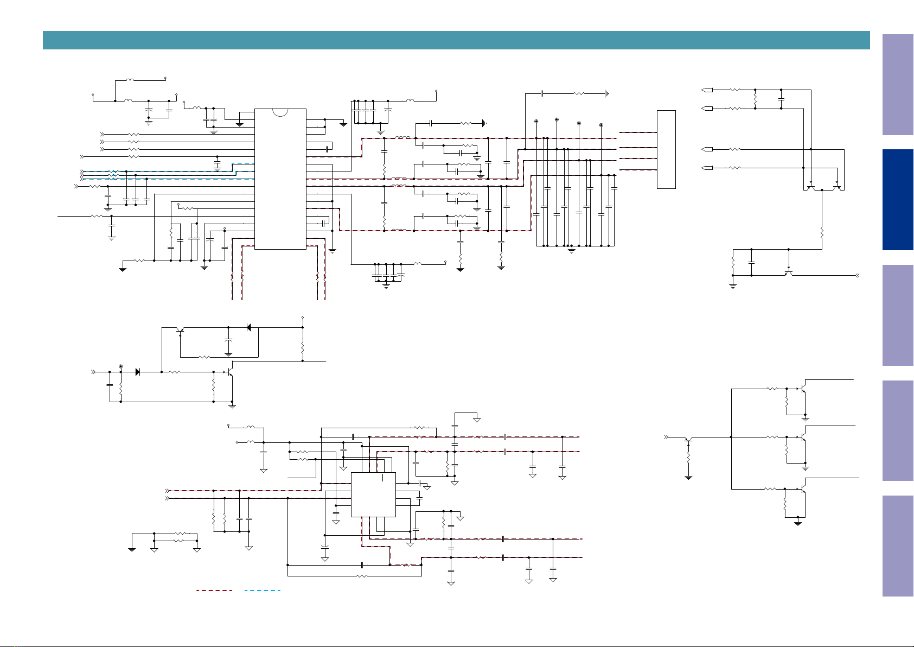Select the dark blue active side tab
Image resolution: width=914 pixels, height=647 pixels.
898,200
